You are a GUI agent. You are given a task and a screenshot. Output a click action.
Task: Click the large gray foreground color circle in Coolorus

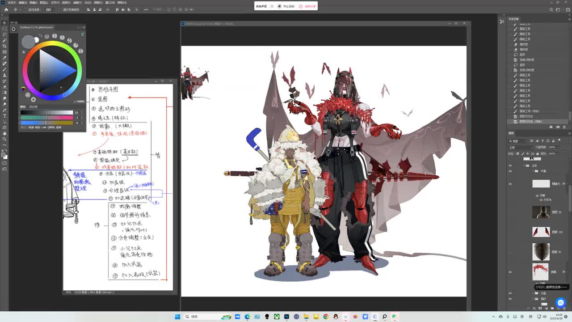(x=28, y=42)
